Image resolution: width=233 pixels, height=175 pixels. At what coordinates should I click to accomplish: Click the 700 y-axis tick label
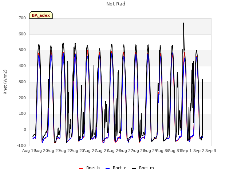22,18
